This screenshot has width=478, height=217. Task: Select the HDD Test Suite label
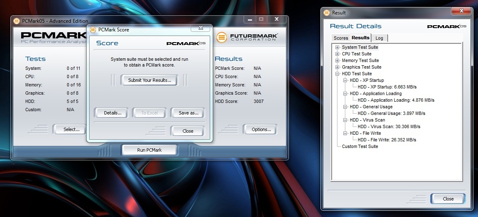357,74
